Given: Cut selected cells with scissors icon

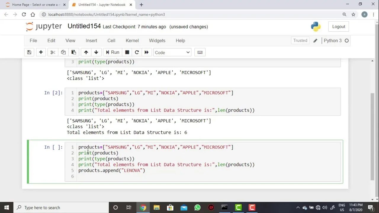Looking at the screenshot, I should [x=53, y=52].
